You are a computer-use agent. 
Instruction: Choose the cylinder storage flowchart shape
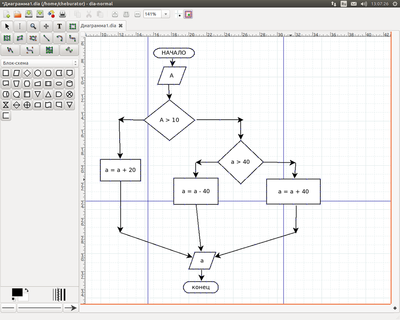coord(69,84)
